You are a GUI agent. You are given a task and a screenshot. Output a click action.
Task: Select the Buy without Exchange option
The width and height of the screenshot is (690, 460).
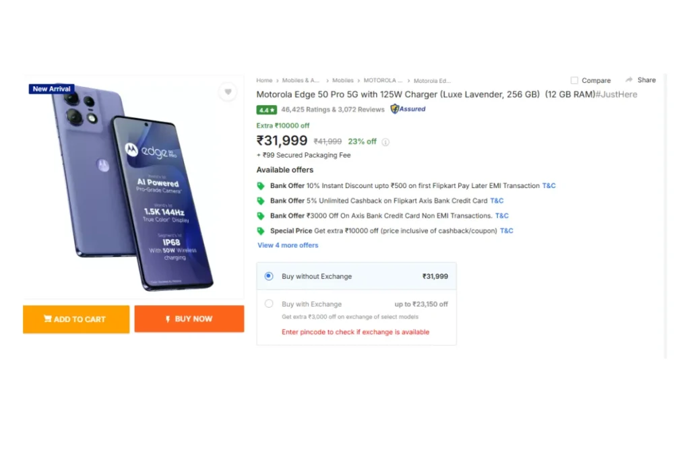tap(269, 276)
